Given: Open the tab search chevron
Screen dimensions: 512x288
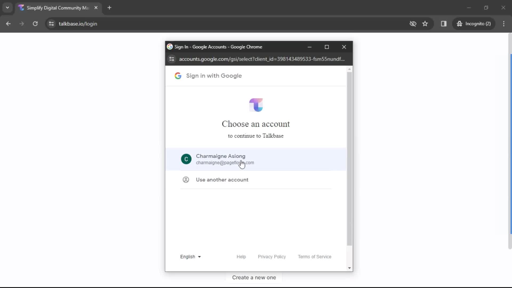Looking at the screenshot, I should (x=7, y=7).
